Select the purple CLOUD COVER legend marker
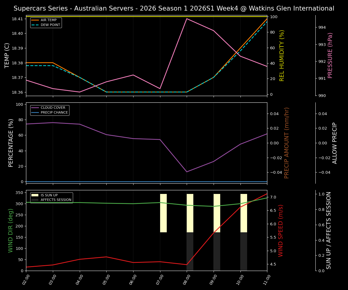The image size is (348, 290). point(35,108)
